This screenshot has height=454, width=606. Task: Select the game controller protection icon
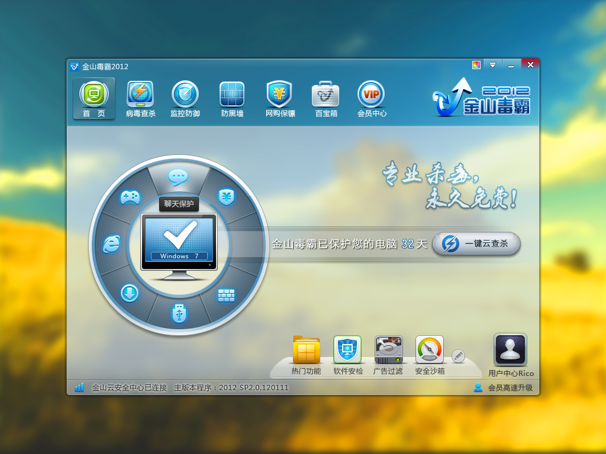(x=130, y=197)
